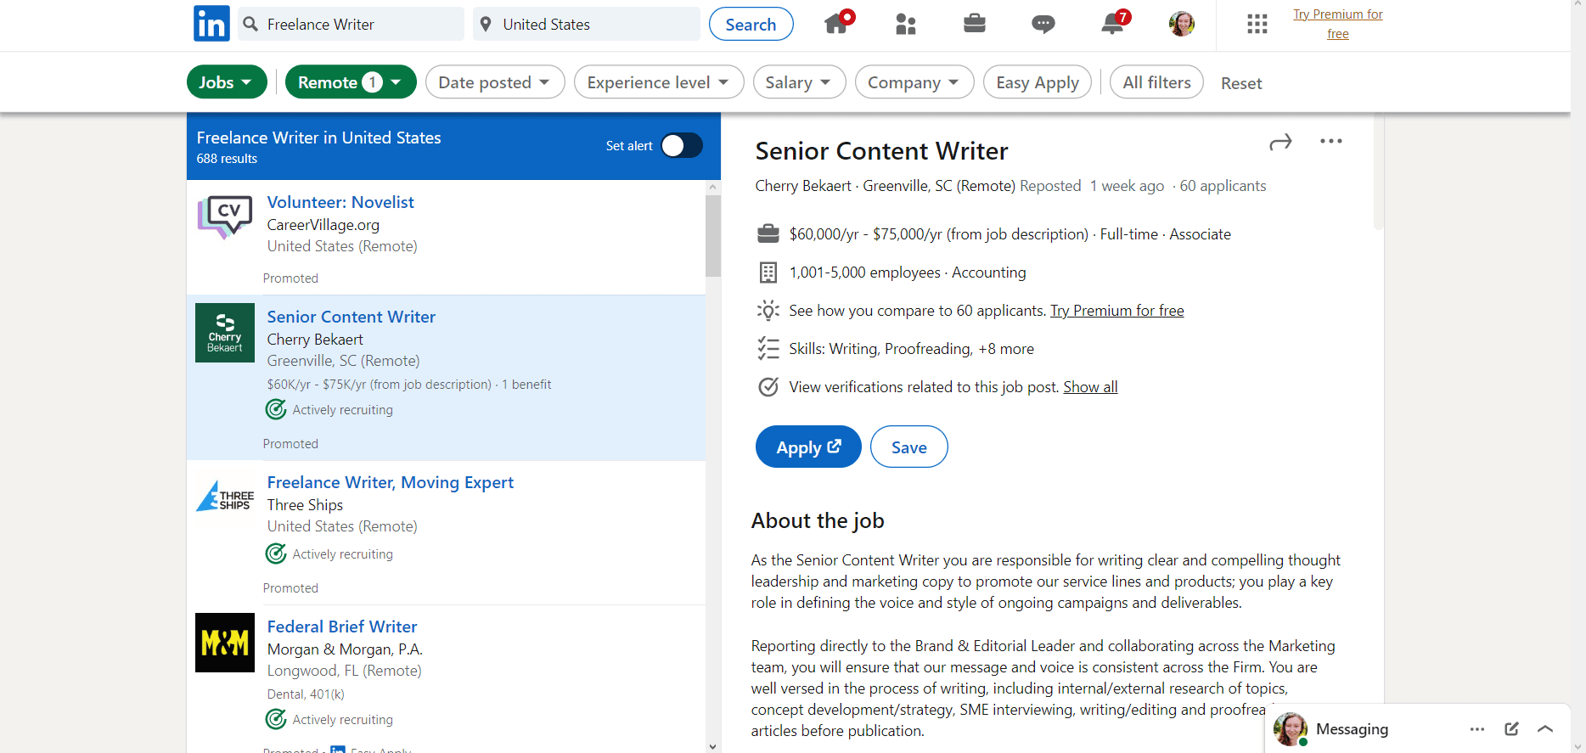The height and width of the screenshot is (753, 1586).
Task: Open the Messaging speech bubble icon
Action: pos(1043,24)
